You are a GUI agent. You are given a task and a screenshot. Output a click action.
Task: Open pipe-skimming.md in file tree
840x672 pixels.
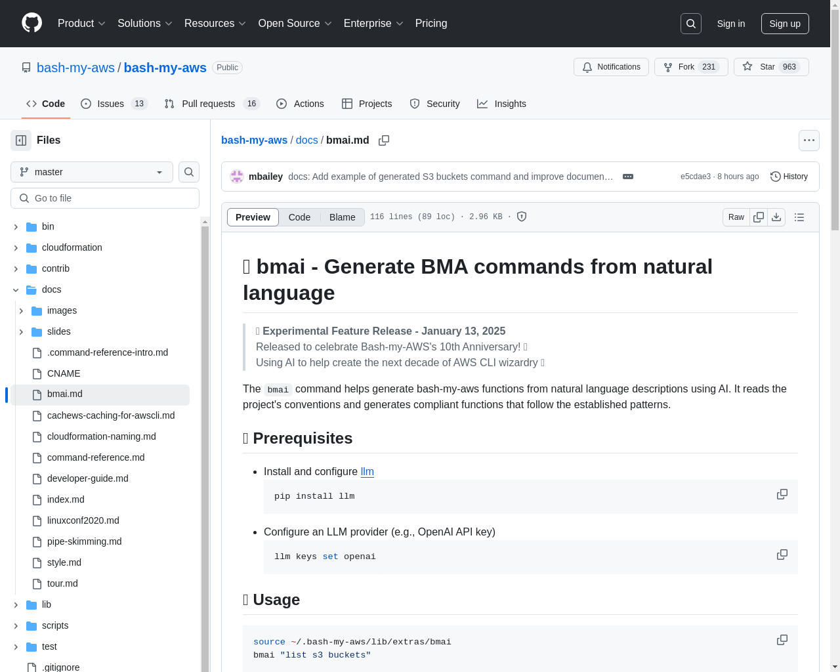click(85, 541)
